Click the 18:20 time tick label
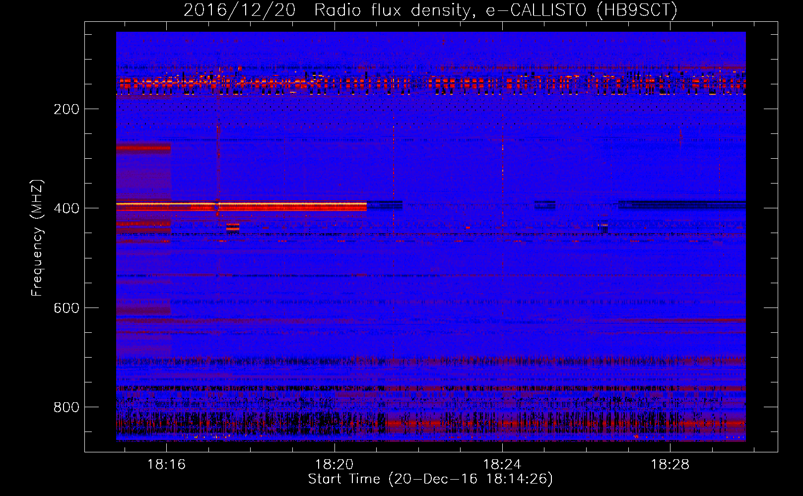The height and width of the screenshot is (496, 803). [335, 464]
